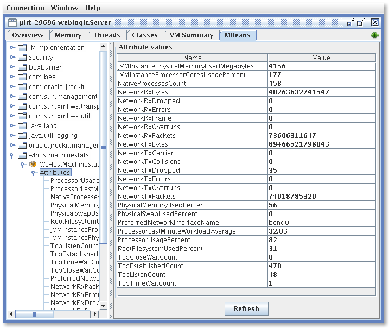The image size is (389, 328).
Task: Click the com.oracle.jrockit folder icon
Action: (x=22, y=87)
